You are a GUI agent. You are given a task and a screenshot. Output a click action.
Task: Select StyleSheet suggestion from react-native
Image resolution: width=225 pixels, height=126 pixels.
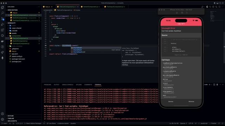click(x=96, y=50)
